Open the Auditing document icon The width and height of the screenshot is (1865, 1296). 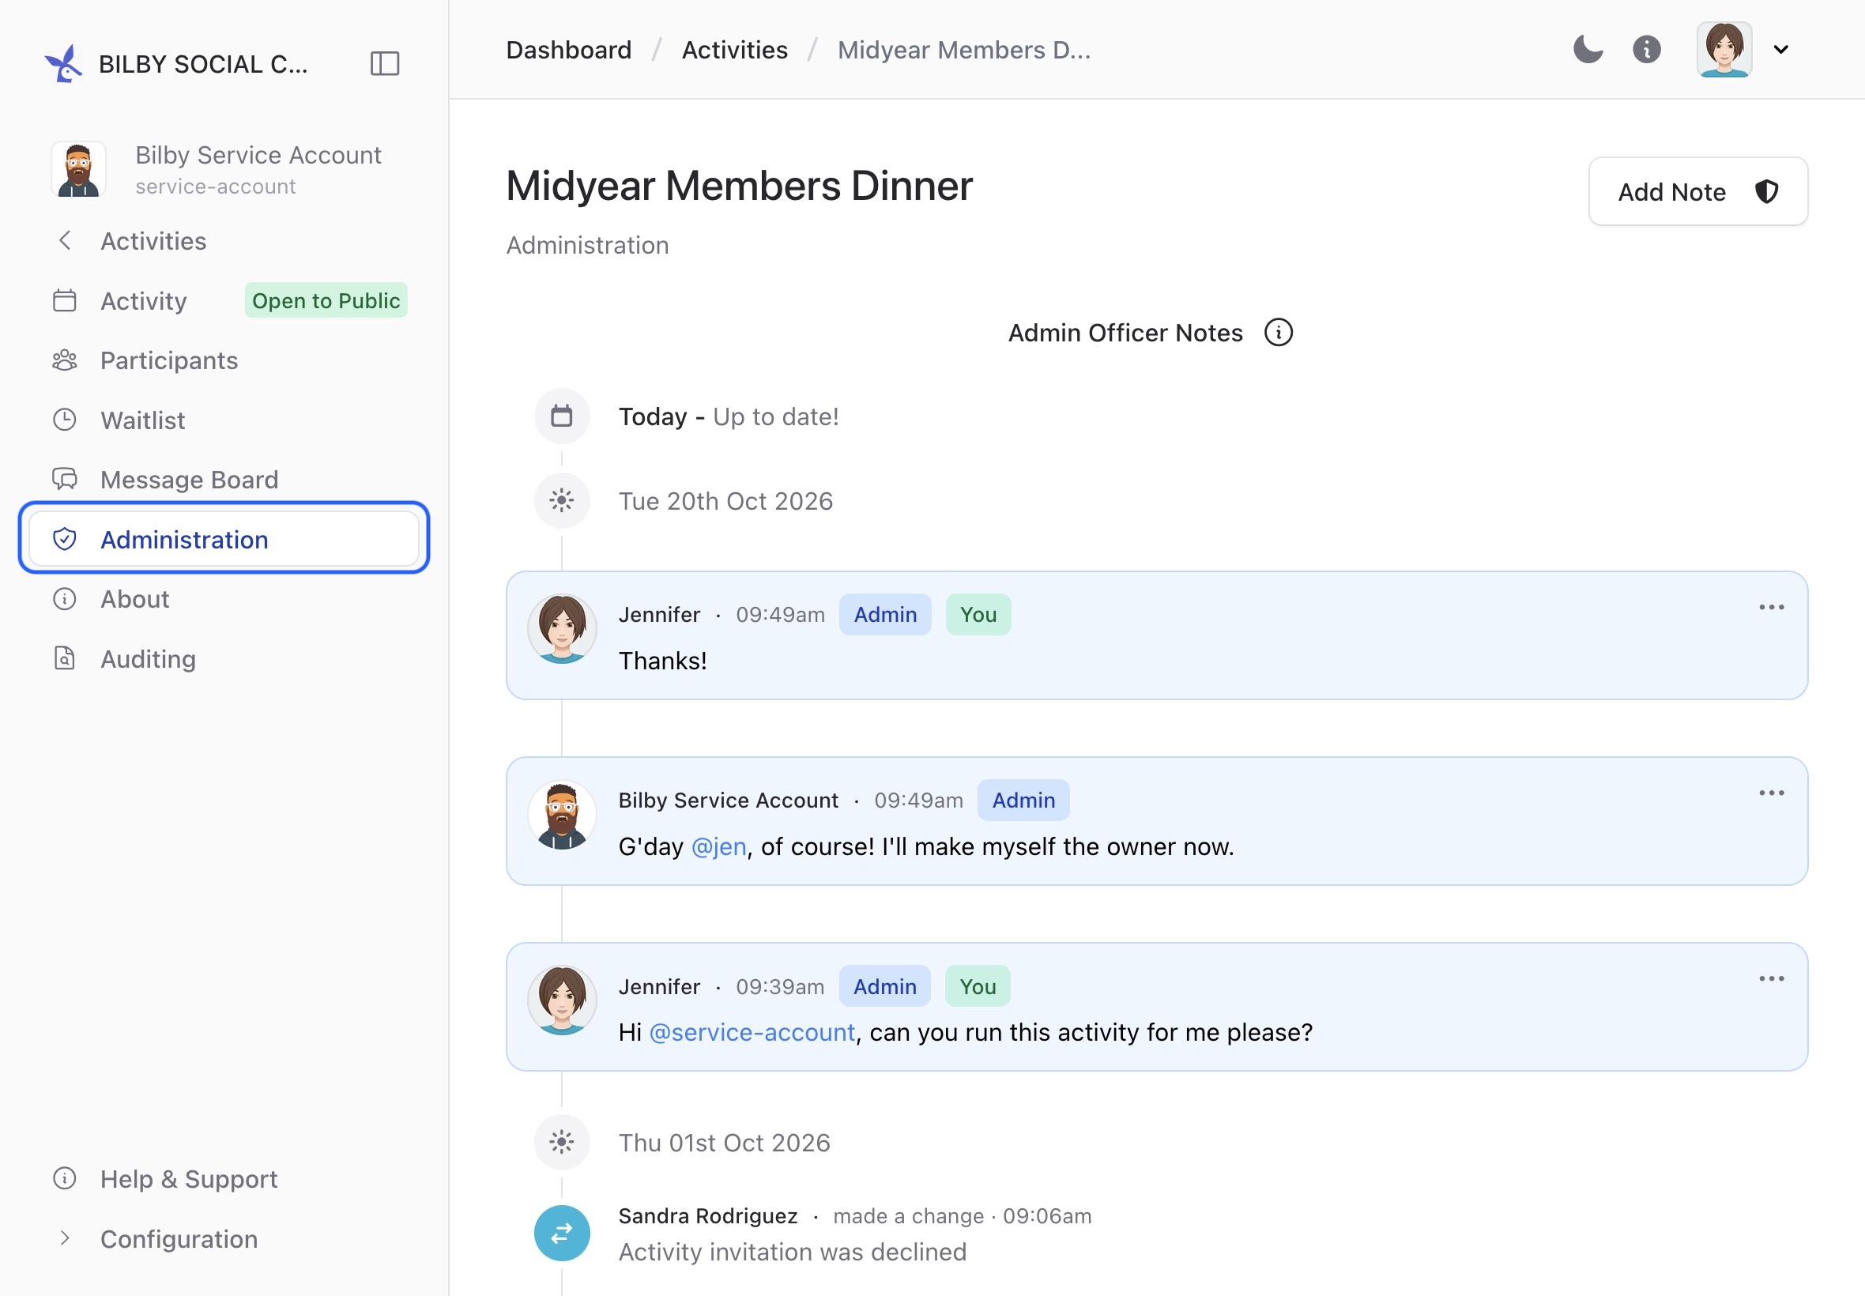(x=64, y=658)
